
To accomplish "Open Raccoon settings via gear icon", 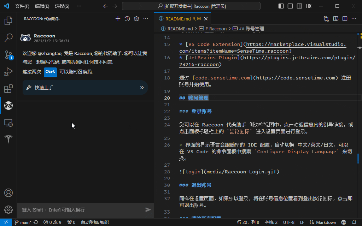I will pyautogui.click(x=136, y=19).
